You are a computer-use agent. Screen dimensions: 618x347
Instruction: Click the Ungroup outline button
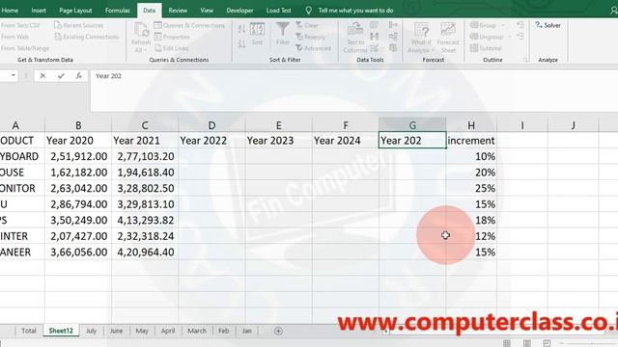click(x=487, y=37)
